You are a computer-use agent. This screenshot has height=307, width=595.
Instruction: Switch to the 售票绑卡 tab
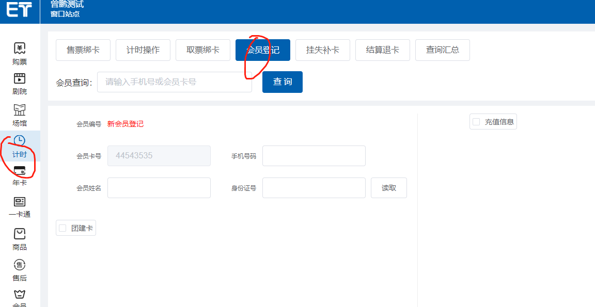83,50
